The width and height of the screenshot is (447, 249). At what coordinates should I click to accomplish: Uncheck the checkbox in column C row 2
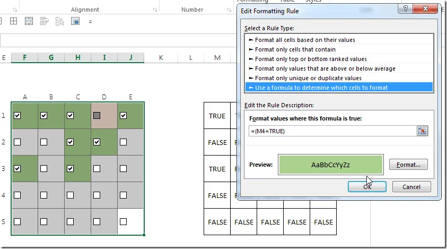pyautogui.click(x=70, y=142)
